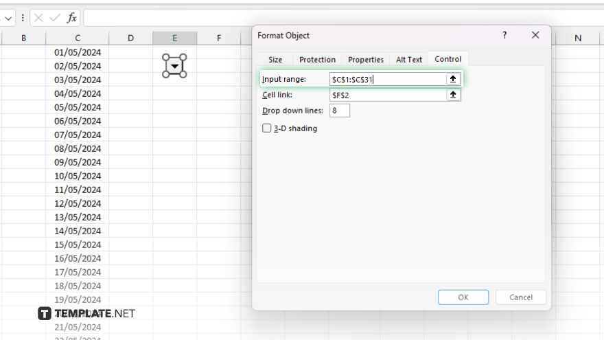Screen dimensions: 604x340
Task: Close the Format Object dialog
Action: 535,35
